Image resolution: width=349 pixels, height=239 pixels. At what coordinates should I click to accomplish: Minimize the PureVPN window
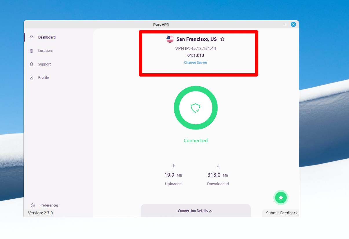[x=285, y=25]
